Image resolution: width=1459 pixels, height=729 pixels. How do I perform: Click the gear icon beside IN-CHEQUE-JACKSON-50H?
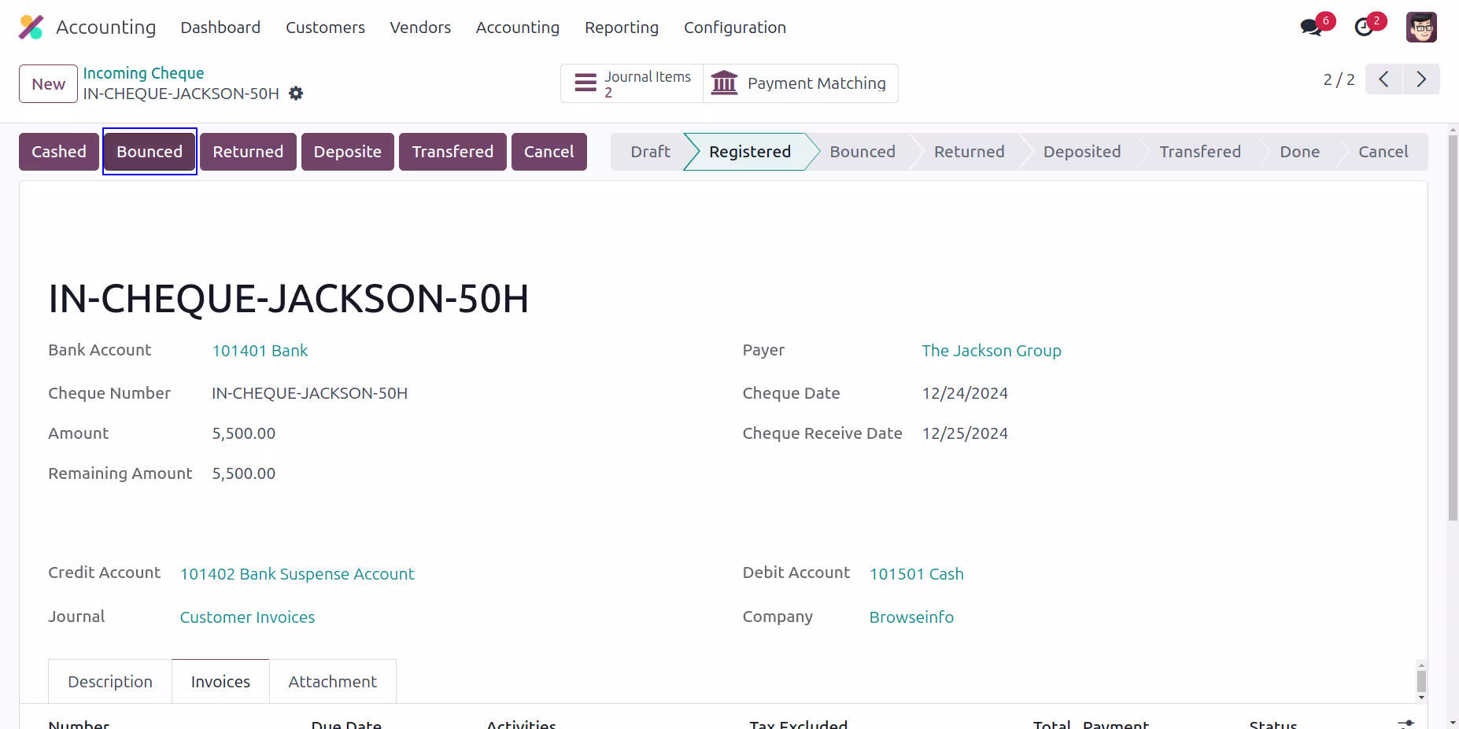[296, 94]
